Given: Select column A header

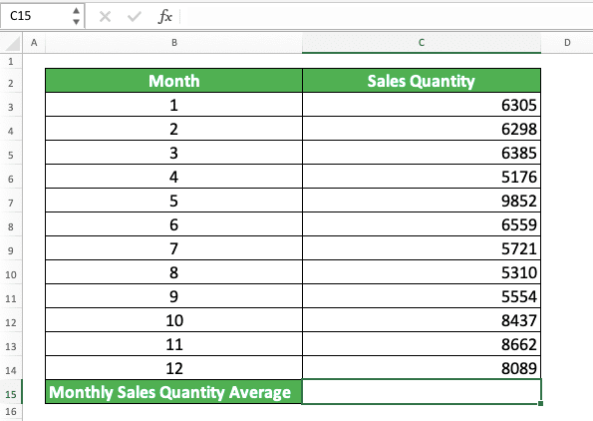Looking at the screenshot, I should tap(34, 43).
